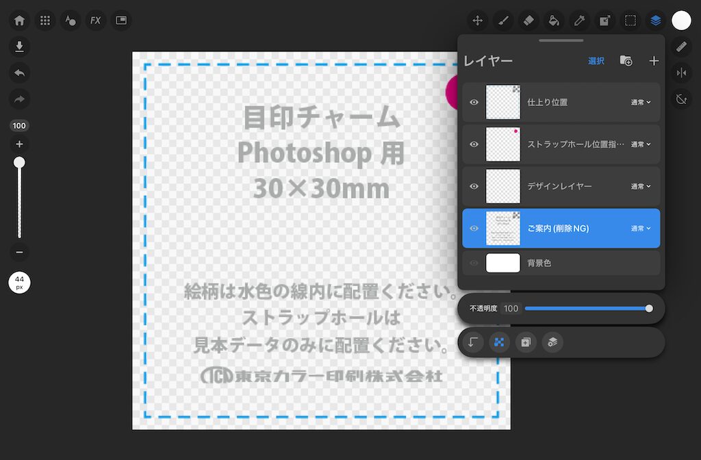The height and width of the screenshot is (460, 701).
Task: Open the grid menu icon
Action: coord(44,21)
